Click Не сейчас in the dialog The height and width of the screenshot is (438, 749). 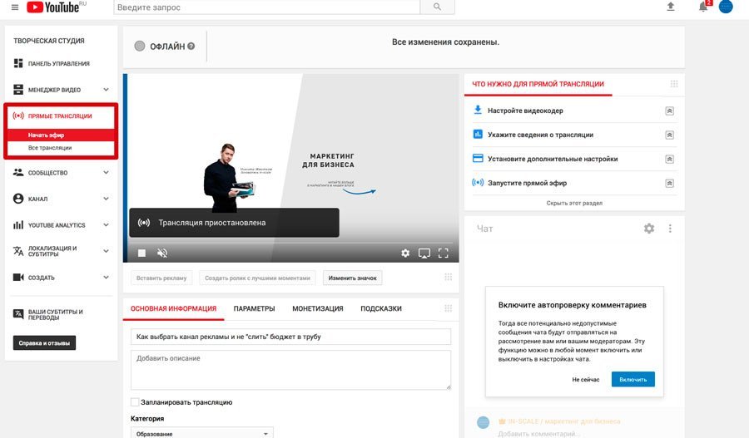pyautogui.click(x=586, y=379)
